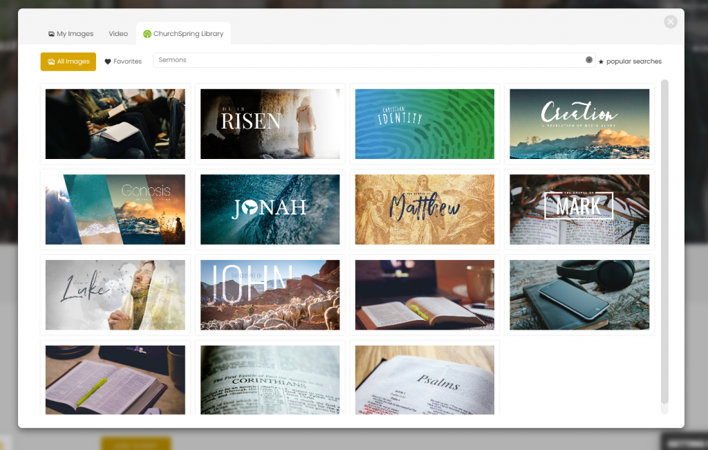The image size is (708, 450).
Task: Switch to the My Images tab
Action: point(71,34)
